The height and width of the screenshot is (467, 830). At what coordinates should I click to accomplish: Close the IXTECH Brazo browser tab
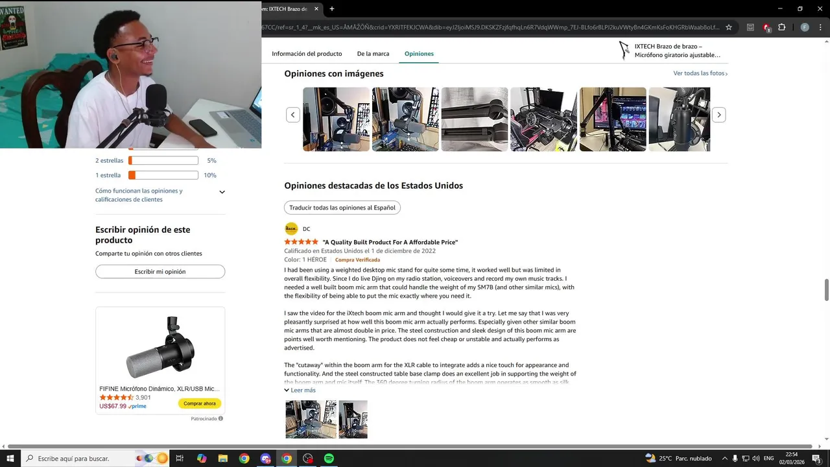316,8
